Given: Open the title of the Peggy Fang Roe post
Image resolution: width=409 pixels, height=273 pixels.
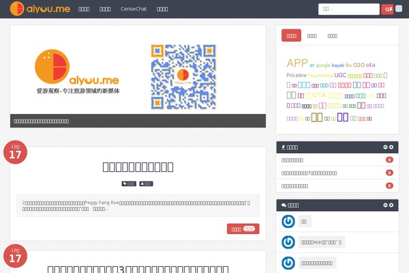Looking at the screenshot, I should [138, 167].
